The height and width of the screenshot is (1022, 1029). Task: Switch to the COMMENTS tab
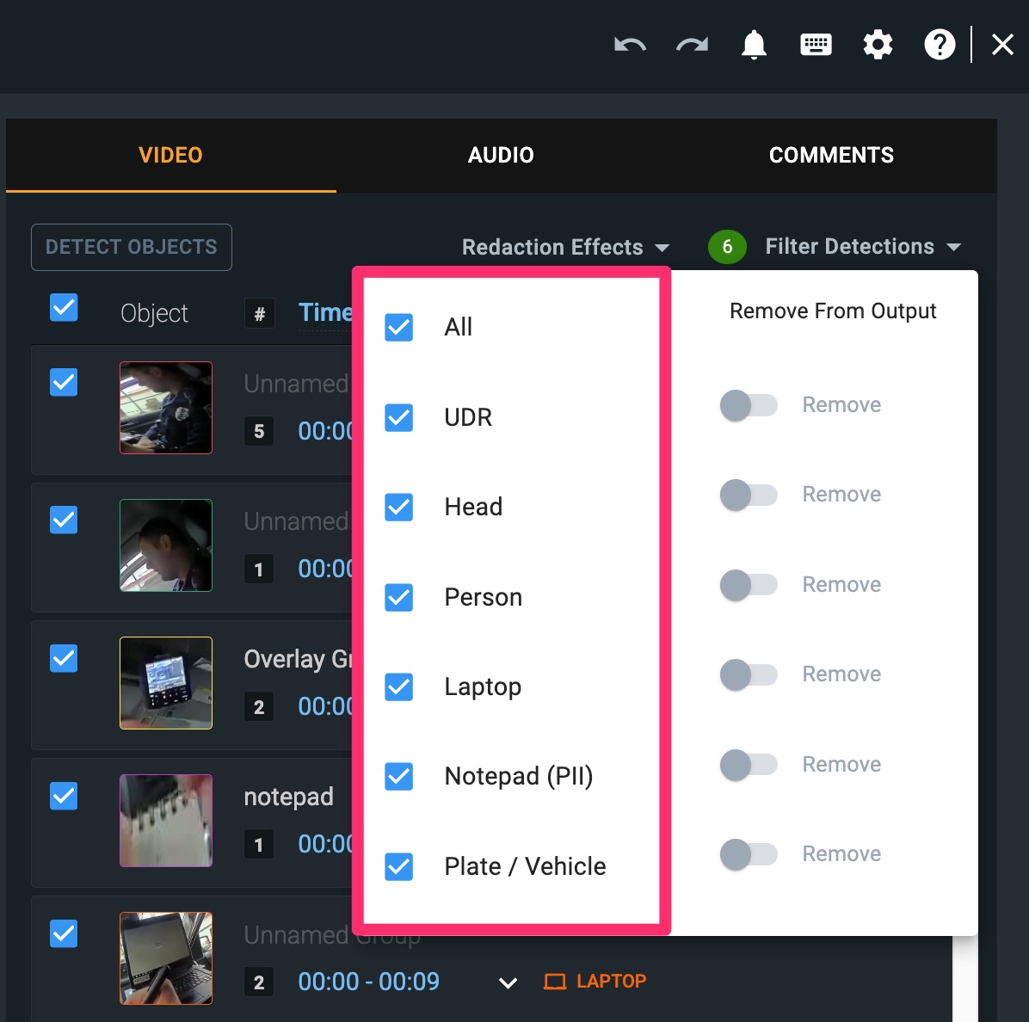[x=831, y=156]
